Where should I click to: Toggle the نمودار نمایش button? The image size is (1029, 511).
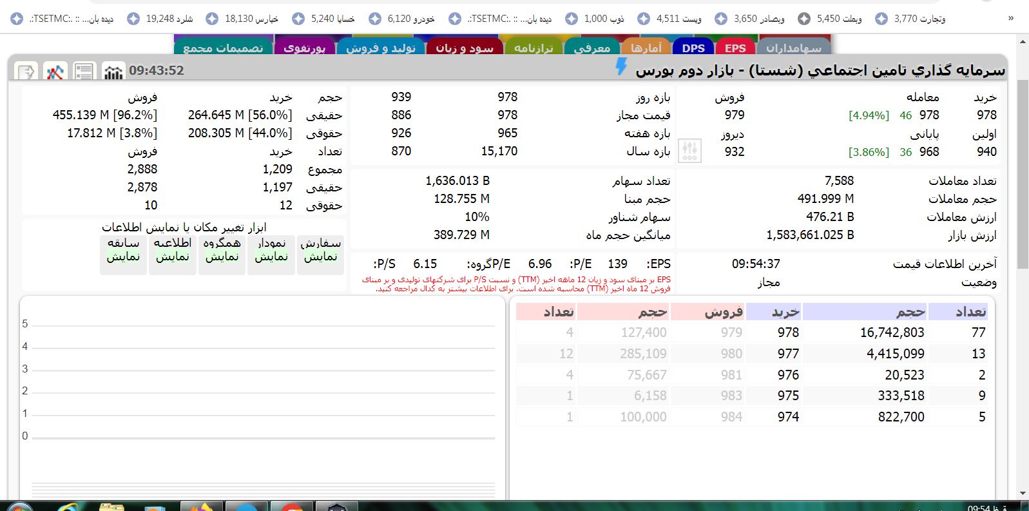(271, 255)
